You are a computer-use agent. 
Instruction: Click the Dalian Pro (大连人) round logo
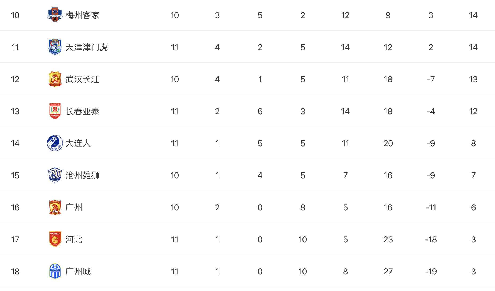point(55,143)
